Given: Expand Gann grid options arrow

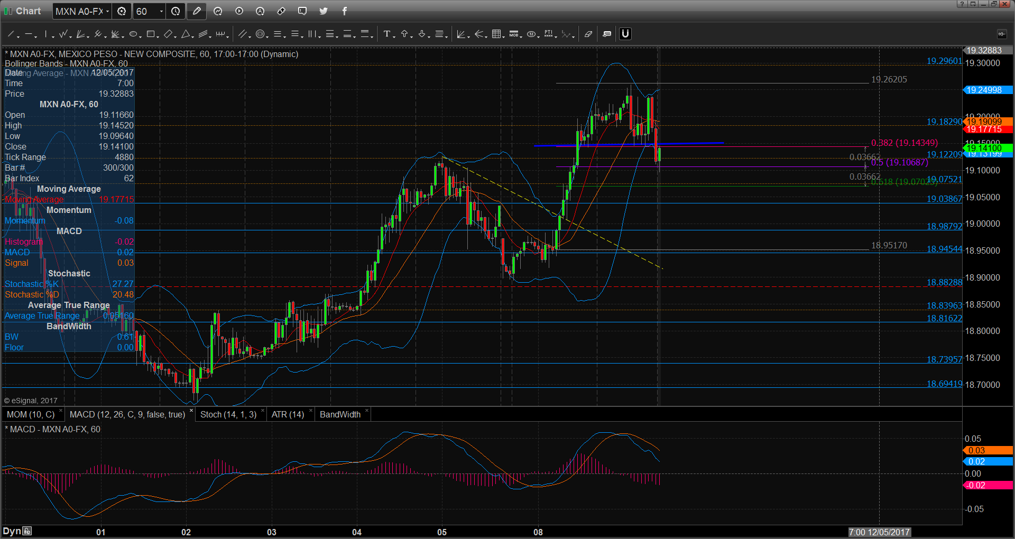Looking at the screenshot, I should 503,36.
